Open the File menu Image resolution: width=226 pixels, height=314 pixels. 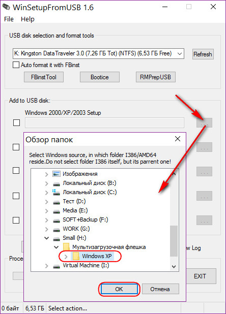[9, 19]
